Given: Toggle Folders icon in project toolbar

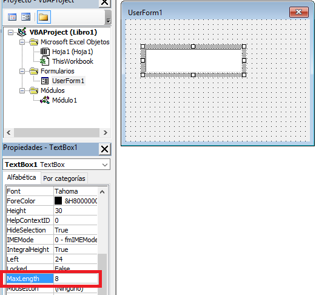Looking at the screenshot, I should pyautogui.click(x=44, y=17).
